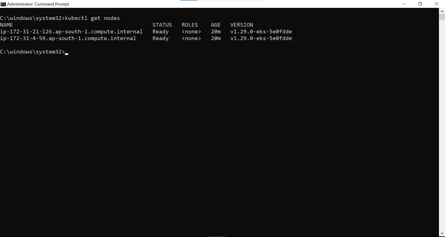Click the Administrator: Command Prompt title text
The width and height of the screenshot is (445, 237).
click(x=38, y=4)
